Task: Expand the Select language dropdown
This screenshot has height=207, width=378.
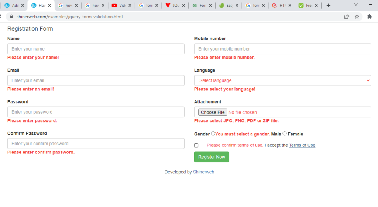Action: coord(282,80)
